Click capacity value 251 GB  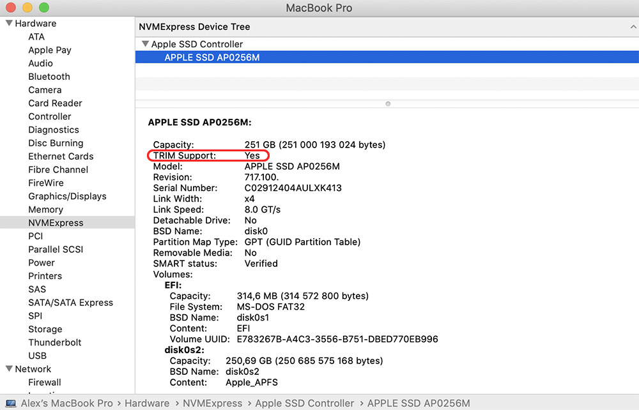(314, 145)
